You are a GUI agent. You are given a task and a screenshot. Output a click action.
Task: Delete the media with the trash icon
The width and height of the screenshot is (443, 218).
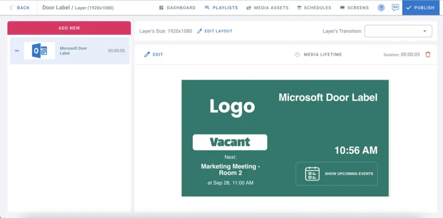click(x=427, y=55)
